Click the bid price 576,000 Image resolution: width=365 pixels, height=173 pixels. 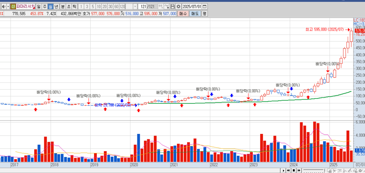pos(113,14)
